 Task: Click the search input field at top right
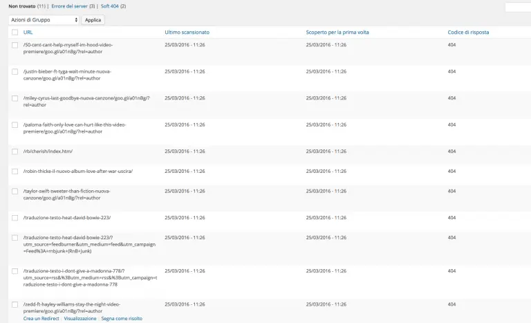click(x=517, y=8)
